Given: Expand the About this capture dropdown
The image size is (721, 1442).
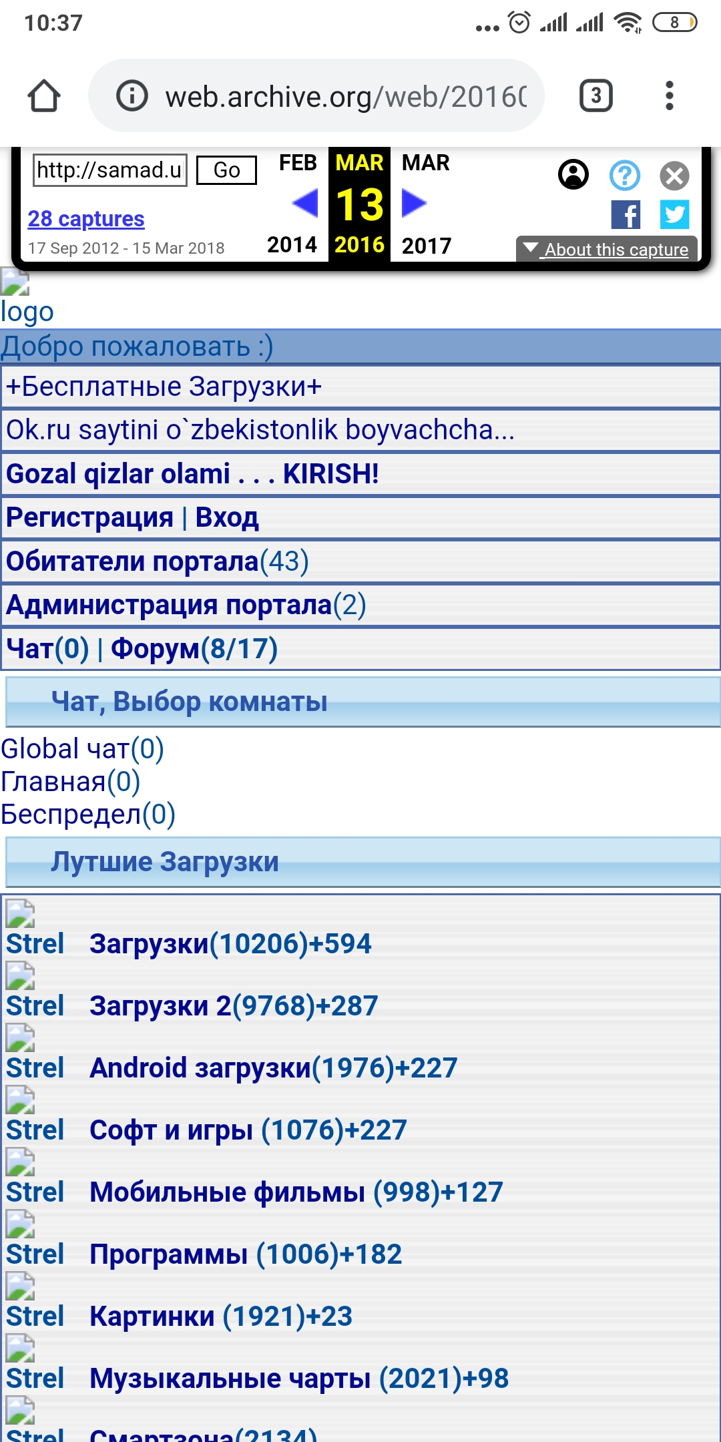Looking at the screenshot, I should 606,249.
